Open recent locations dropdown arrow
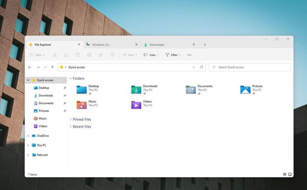This screenshot has width=307, height=190. click(46, 67)
